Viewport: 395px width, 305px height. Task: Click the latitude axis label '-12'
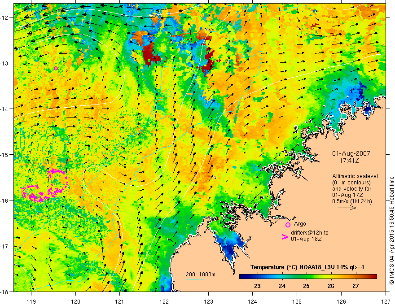(5, 17)
